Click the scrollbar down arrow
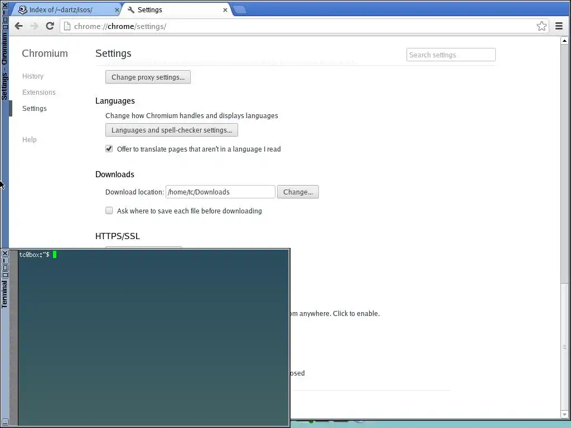The width and height of the screenshot is (571, 428). (564, 415)
